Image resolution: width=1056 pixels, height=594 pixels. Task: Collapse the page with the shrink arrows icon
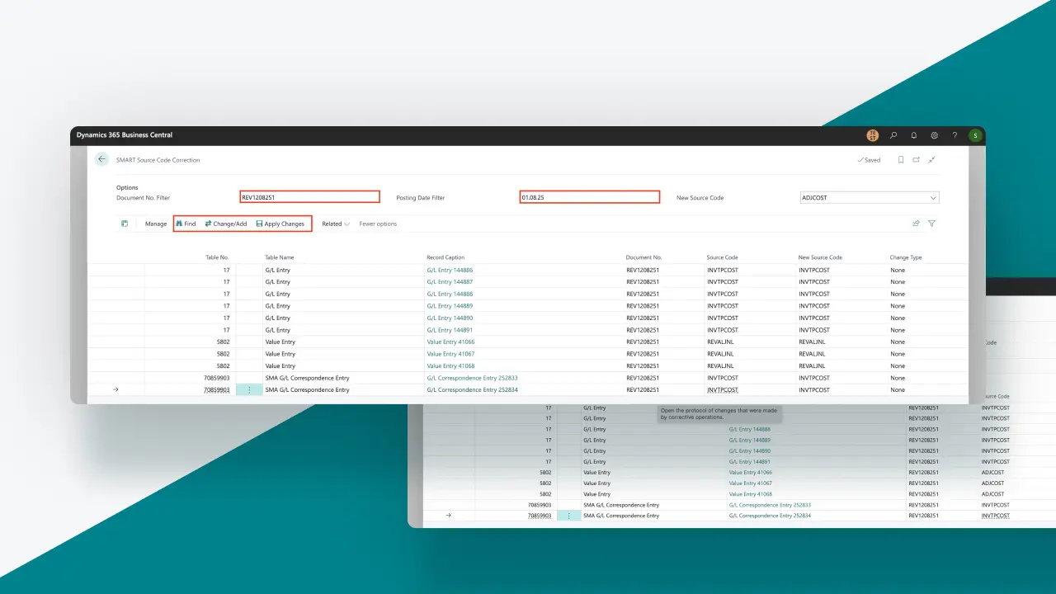(x=931, y=160)
